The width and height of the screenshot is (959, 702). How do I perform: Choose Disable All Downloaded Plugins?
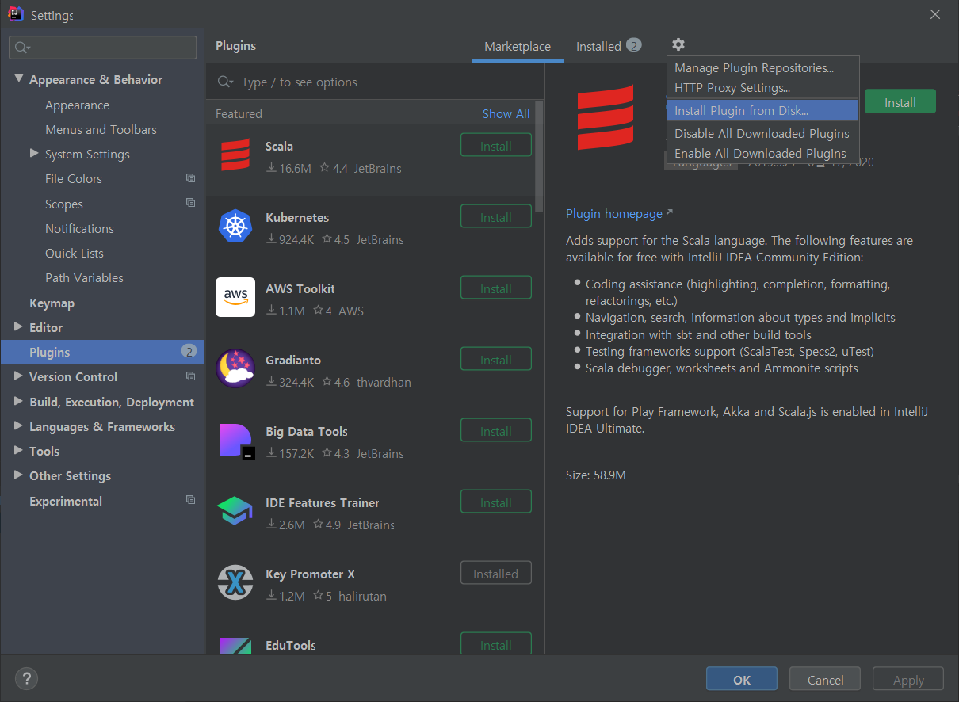(x=762, y=133)
